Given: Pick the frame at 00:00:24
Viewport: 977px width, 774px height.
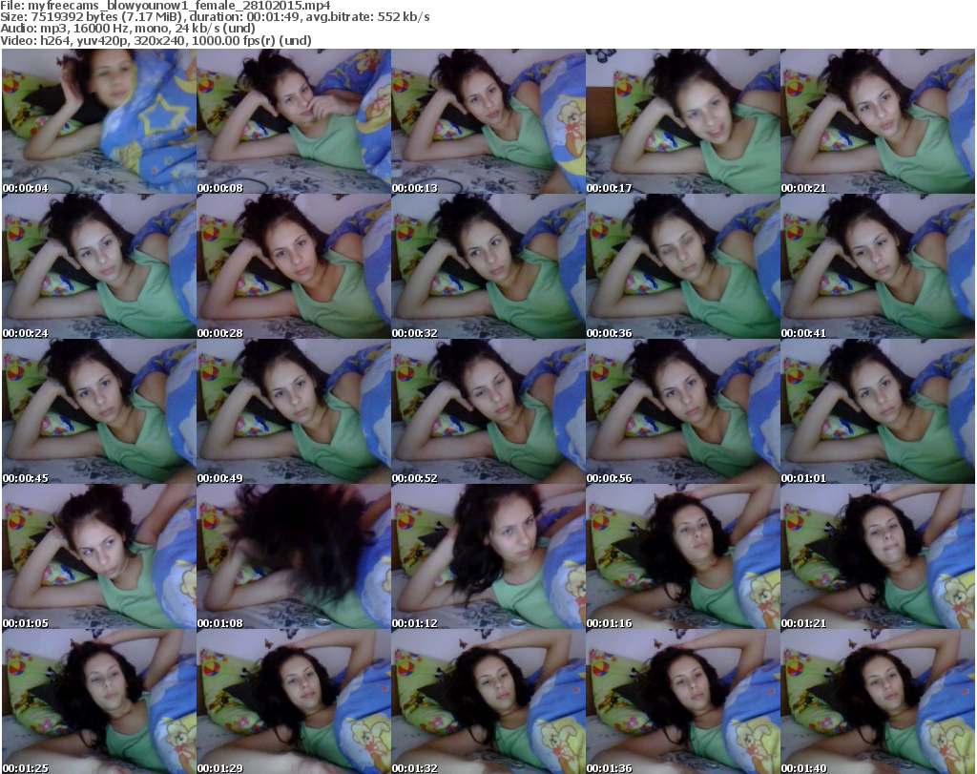Looking at the screenshot, I should (x=99, y=266).
